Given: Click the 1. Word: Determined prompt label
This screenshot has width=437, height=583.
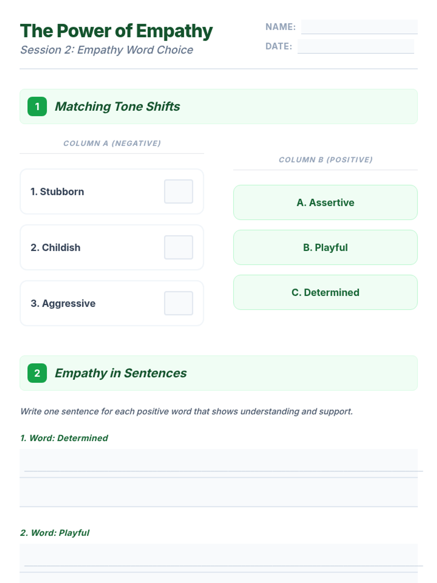Looking at the screenshot, I should (64, 438).
